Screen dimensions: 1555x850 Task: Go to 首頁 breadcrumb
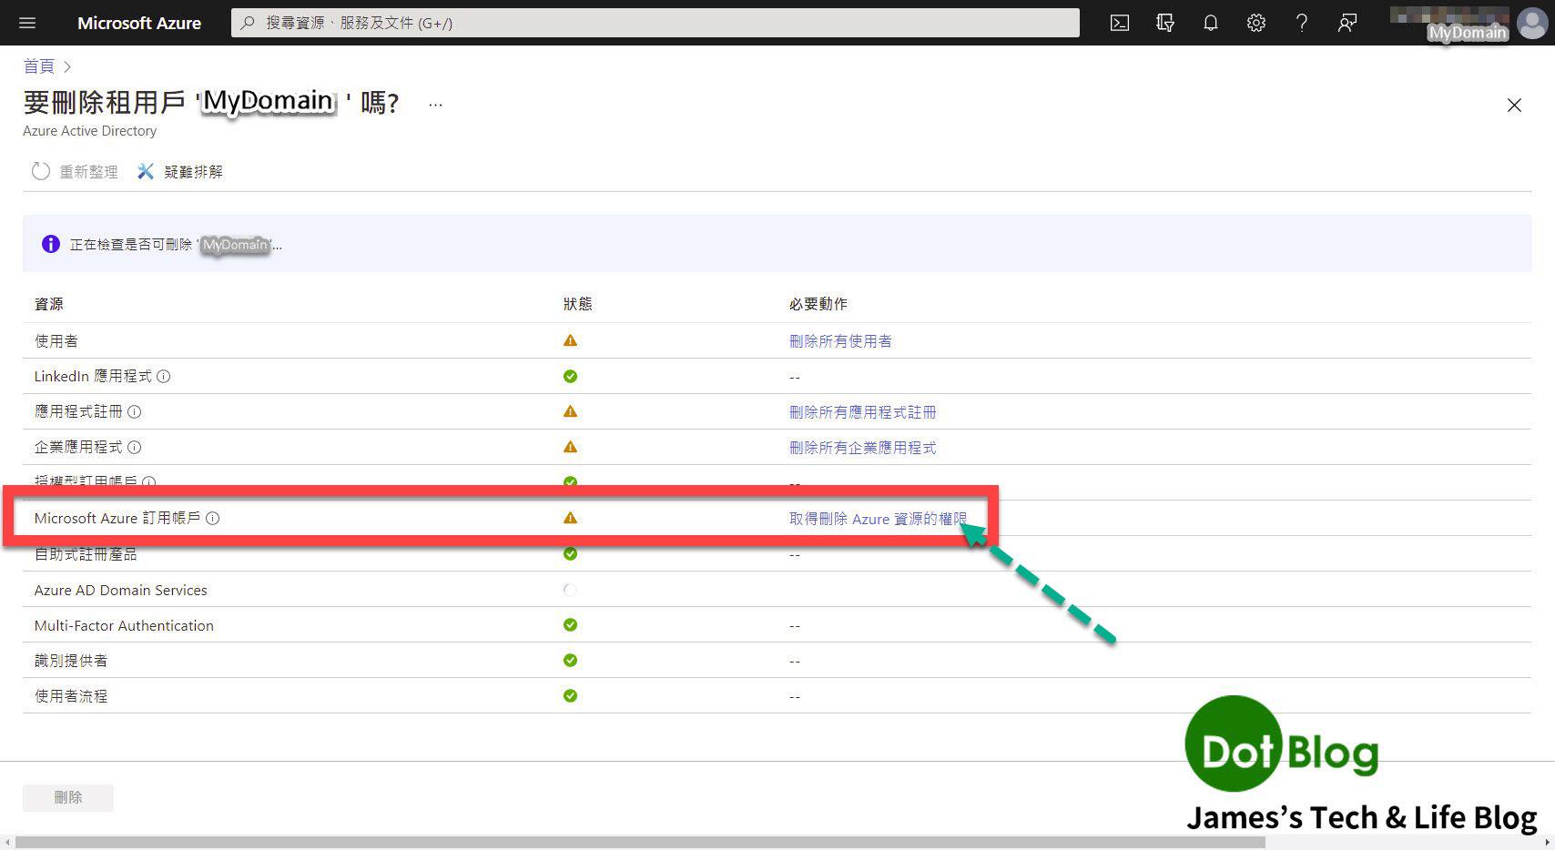pyautogui.click(x=38, y=66)
